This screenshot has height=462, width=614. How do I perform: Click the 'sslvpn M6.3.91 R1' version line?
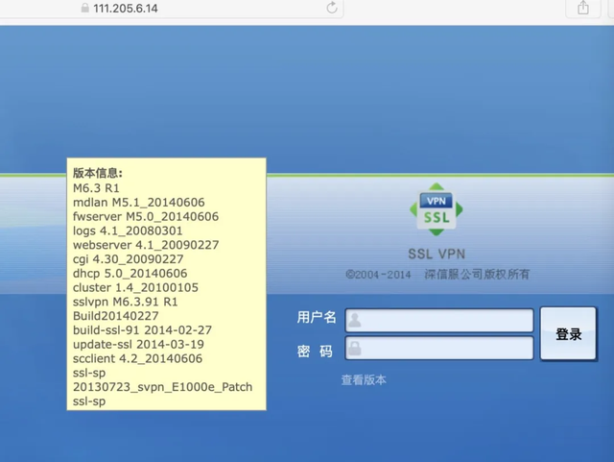(x=126, y=302)
